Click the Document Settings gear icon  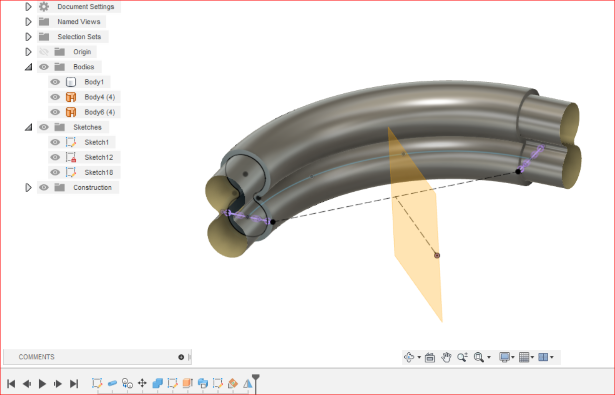coord(44,7)
